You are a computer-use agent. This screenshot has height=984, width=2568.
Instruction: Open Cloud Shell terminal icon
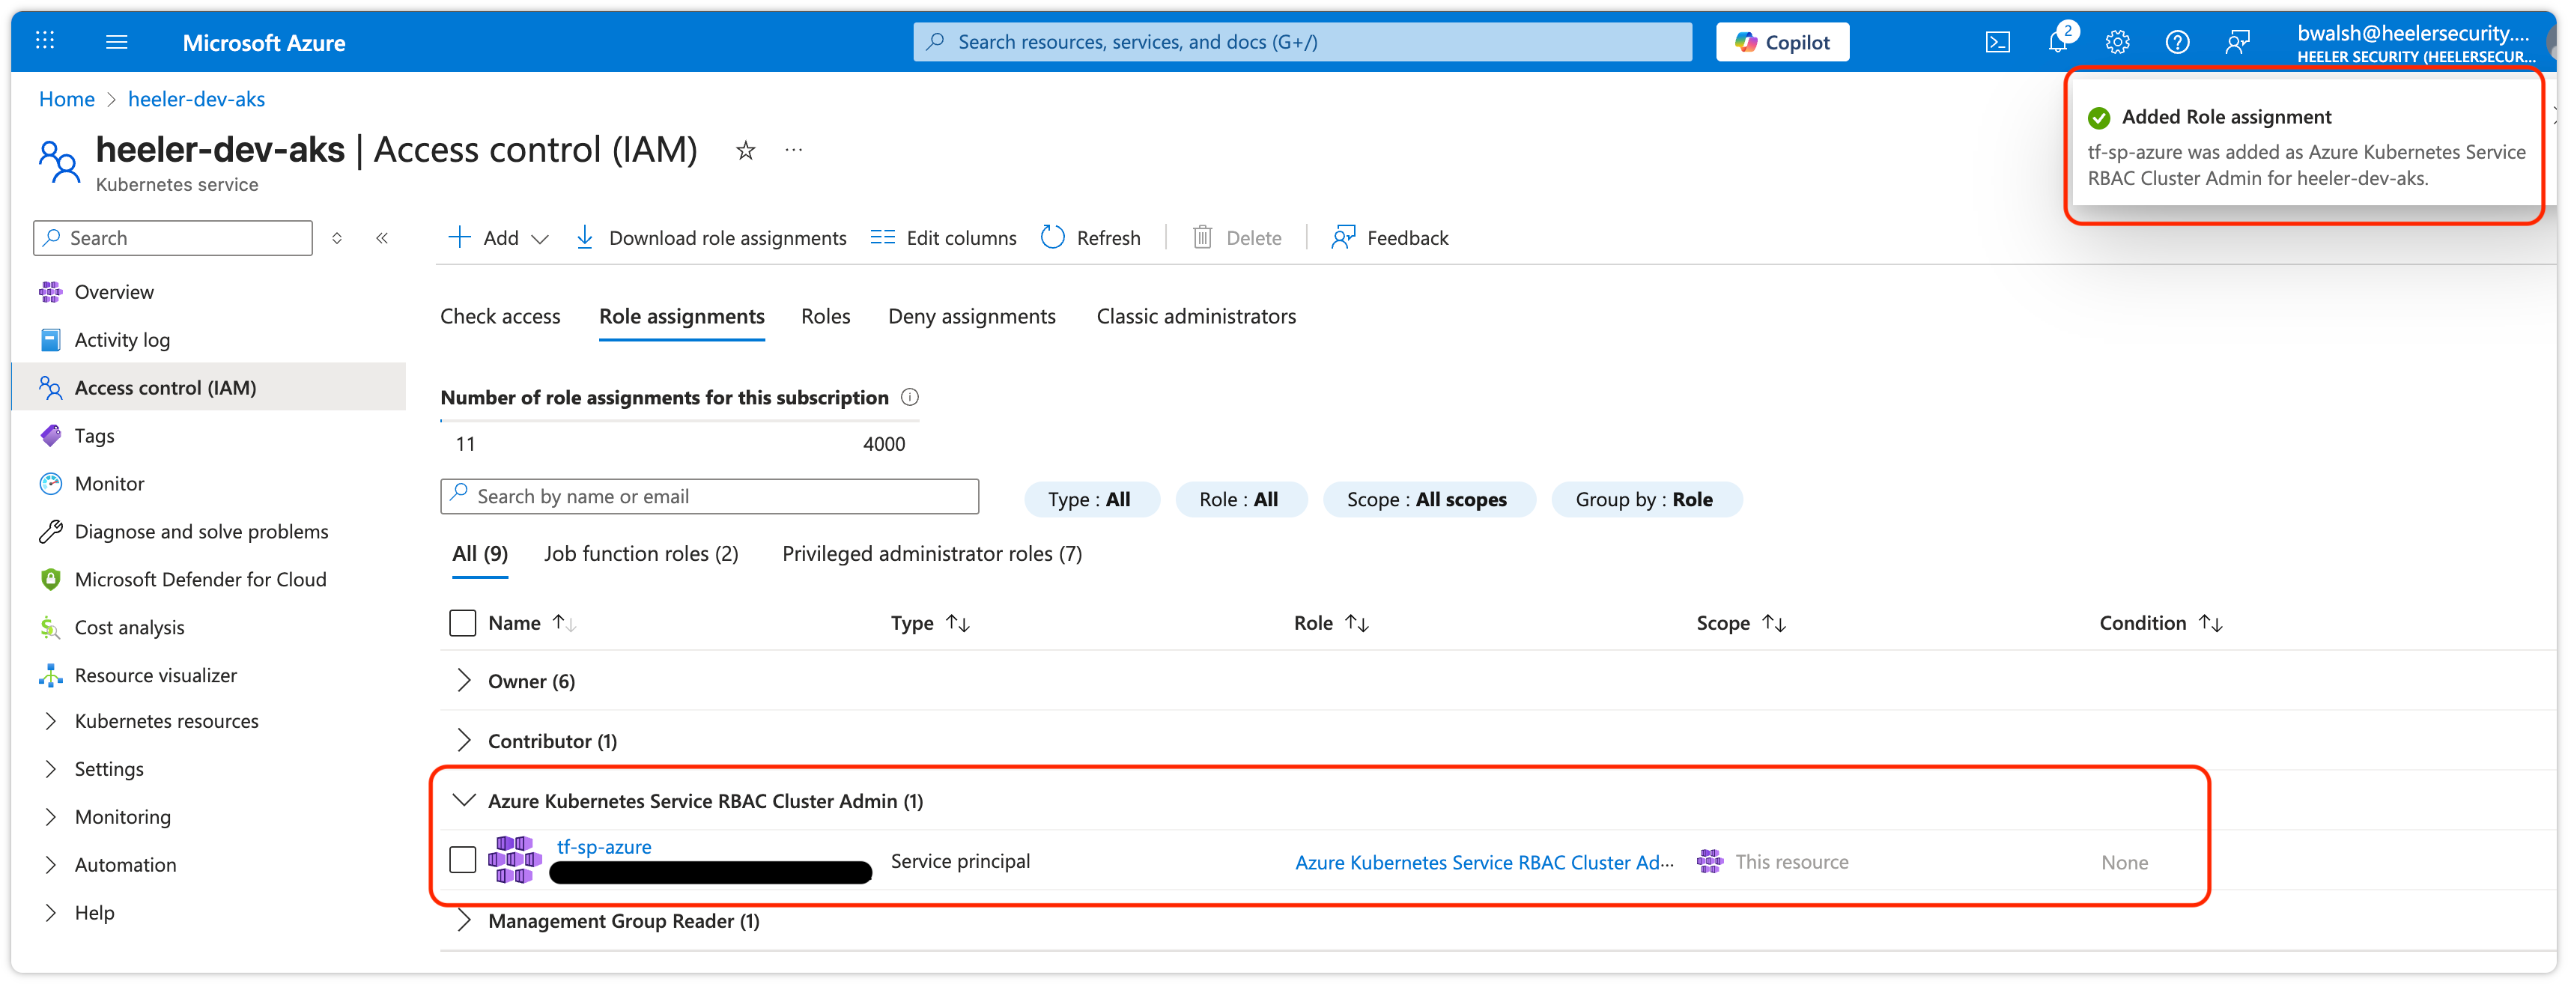point(1997,42)
